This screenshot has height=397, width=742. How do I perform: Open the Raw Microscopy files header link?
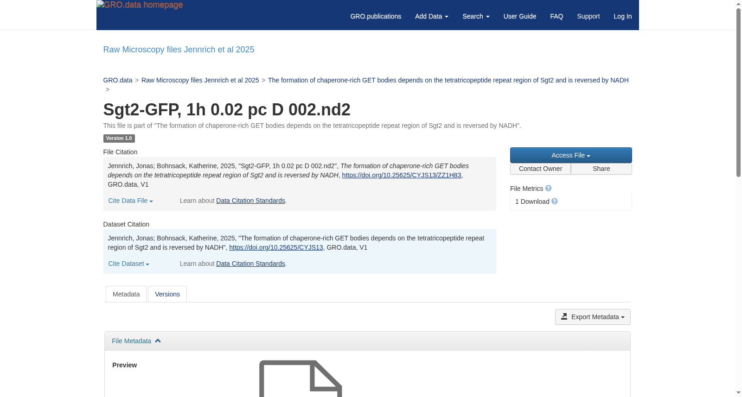coord(179,50)
